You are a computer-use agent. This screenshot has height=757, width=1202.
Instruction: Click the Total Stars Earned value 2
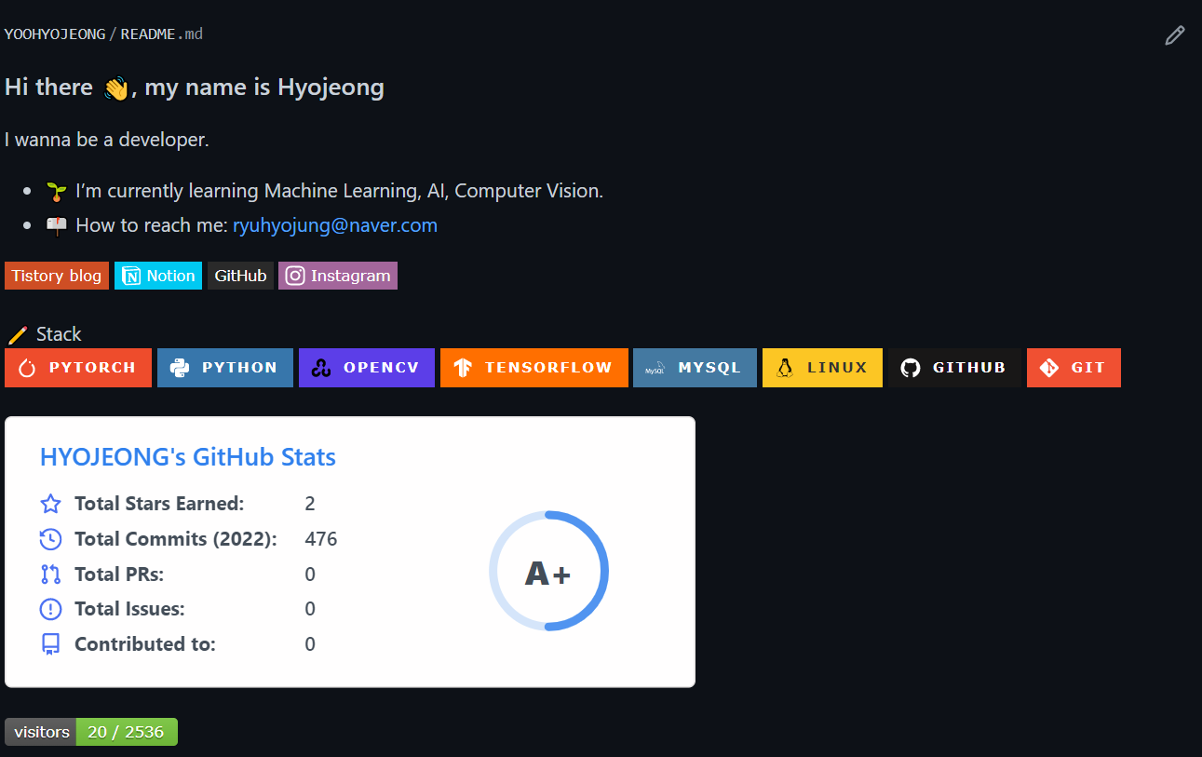[x=310, y=504]
